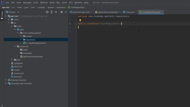Image resolution: width=190 pixels, height=107 pixels.
Task: Close the application.properties editor tab
Action: 120,12
